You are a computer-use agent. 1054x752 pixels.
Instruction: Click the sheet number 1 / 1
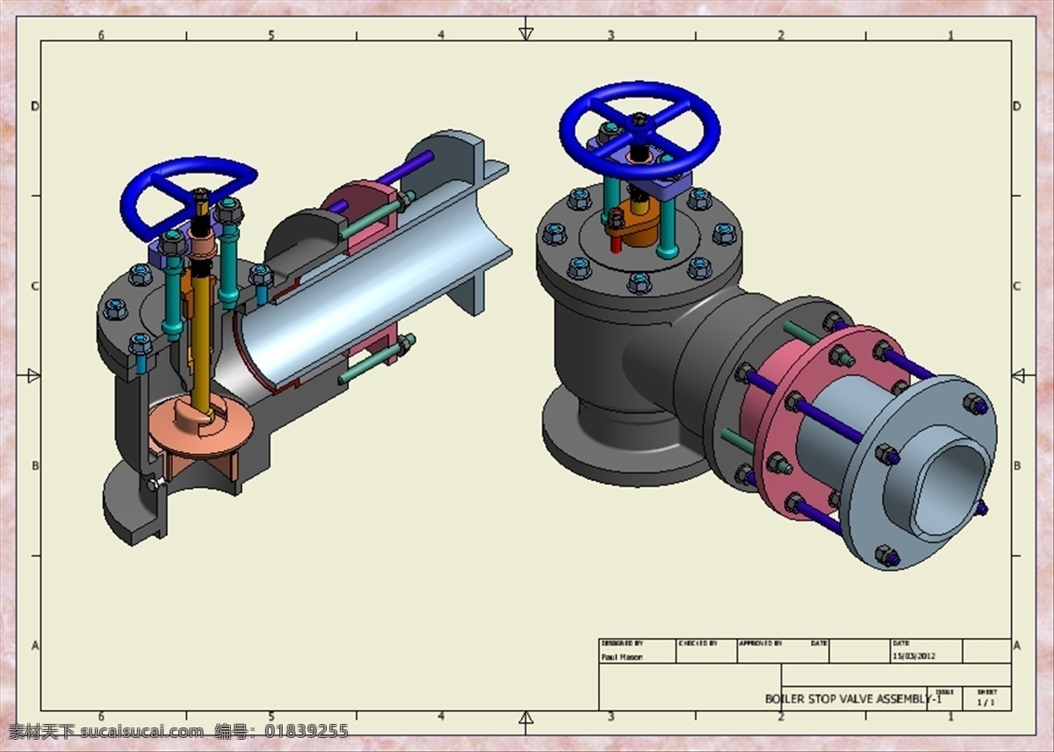click(986, 702)
